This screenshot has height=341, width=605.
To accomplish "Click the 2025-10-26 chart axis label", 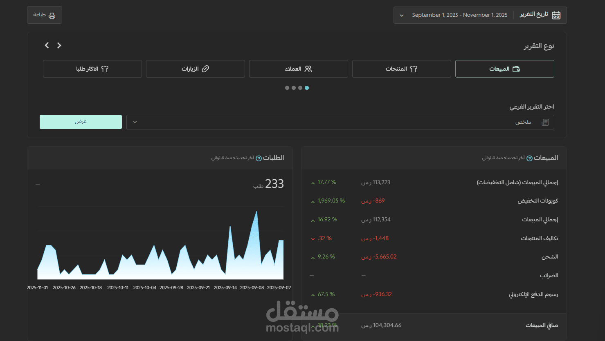I will pos(64,288).
